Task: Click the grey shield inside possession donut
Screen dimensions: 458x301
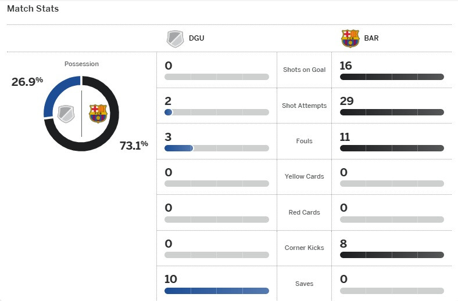Action: tap(66, 114)
